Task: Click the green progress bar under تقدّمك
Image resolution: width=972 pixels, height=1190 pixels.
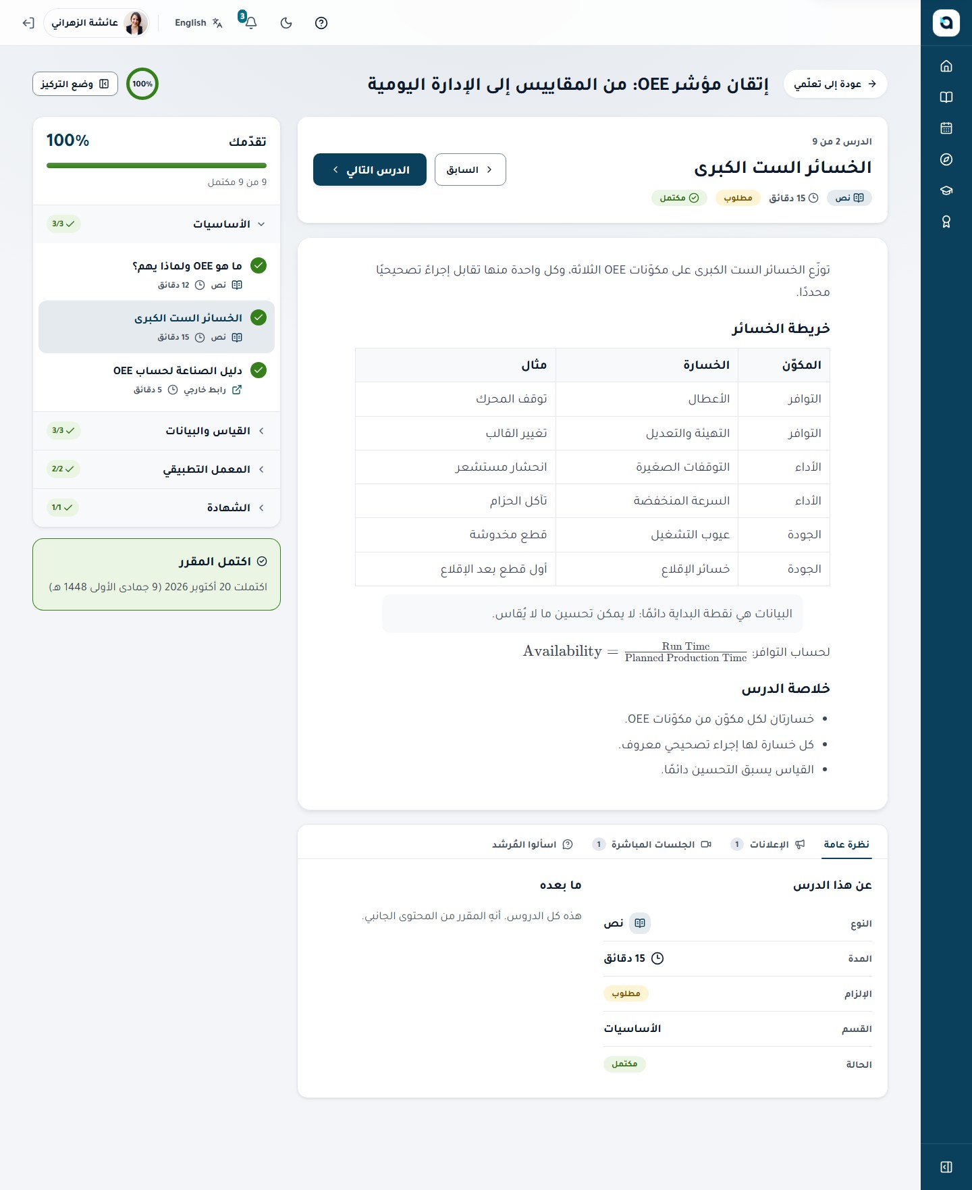Action: pyautogui.click(x=157, y=165)
